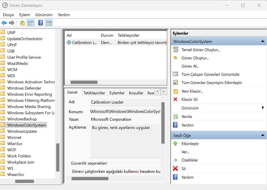Click the Özellikler clock icon
Image resolution: width=267 pixels, height=190 pixels.
(175, 160)
